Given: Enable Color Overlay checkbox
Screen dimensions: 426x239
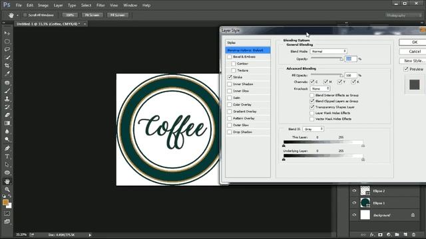Looking at the screenshot, I should click(x=230, y=105).
